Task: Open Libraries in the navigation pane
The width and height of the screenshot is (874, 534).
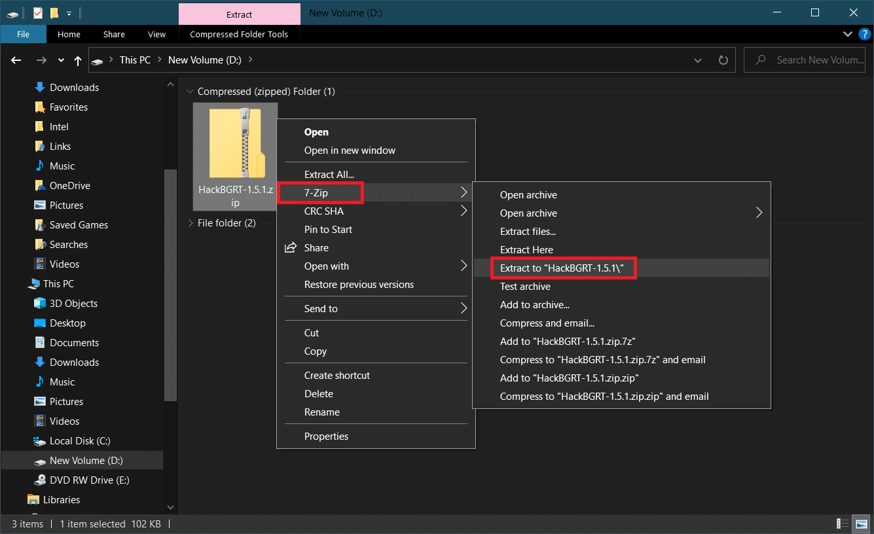Action: pyautogui.click(x=62, y=500)
